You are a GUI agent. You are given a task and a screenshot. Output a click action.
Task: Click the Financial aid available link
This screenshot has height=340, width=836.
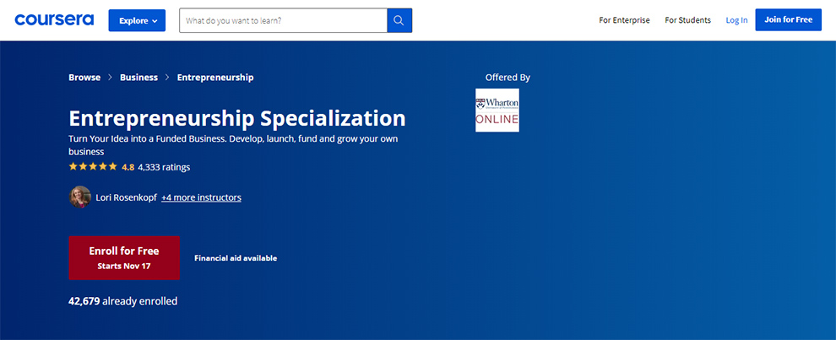236,258
